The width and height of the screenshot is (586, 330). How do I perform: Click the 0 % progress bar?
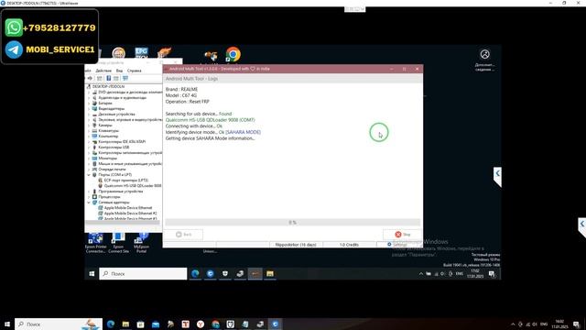293,222
